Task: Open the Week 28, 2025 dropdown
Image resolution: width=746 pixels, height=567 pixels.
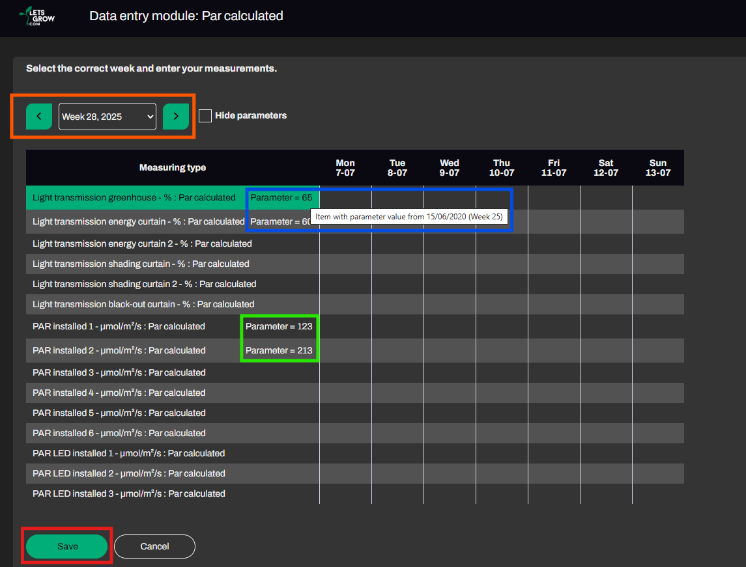Action: tap(108, 117)
